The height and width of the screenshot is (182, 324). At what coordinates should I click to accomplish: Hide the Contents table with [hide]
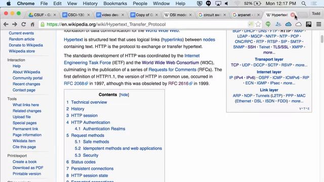click(x=124, y=95)
